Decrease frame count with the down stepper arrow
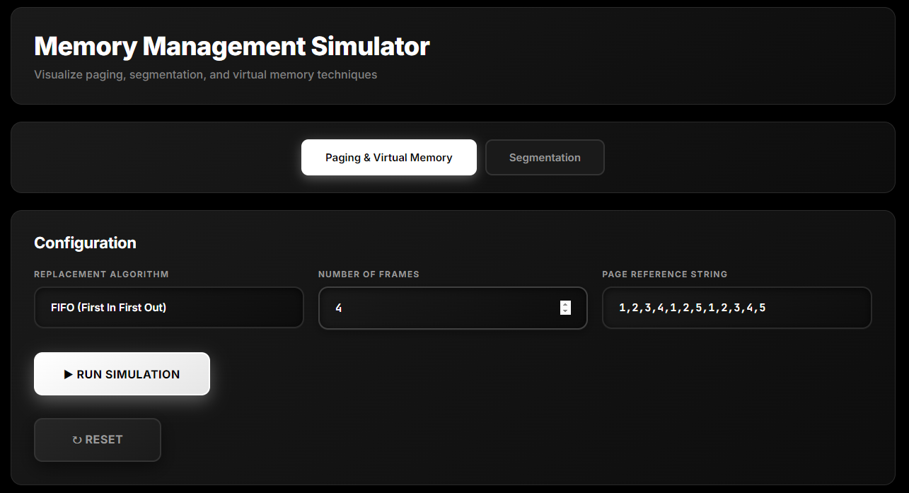This screenshot has height=493, width=909. 565,311
